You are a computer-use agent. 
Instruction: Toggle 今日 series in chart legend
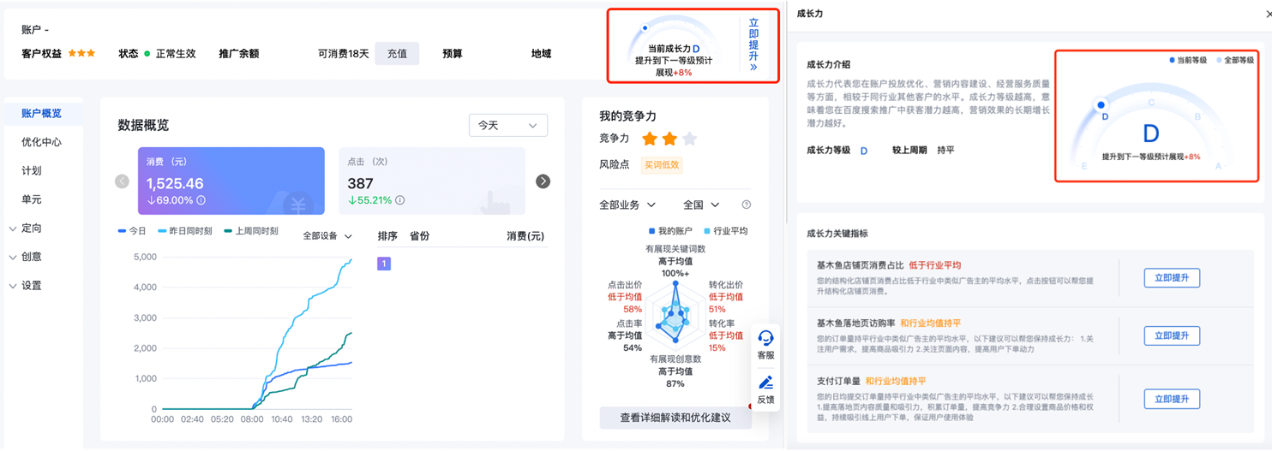point(132,231)
